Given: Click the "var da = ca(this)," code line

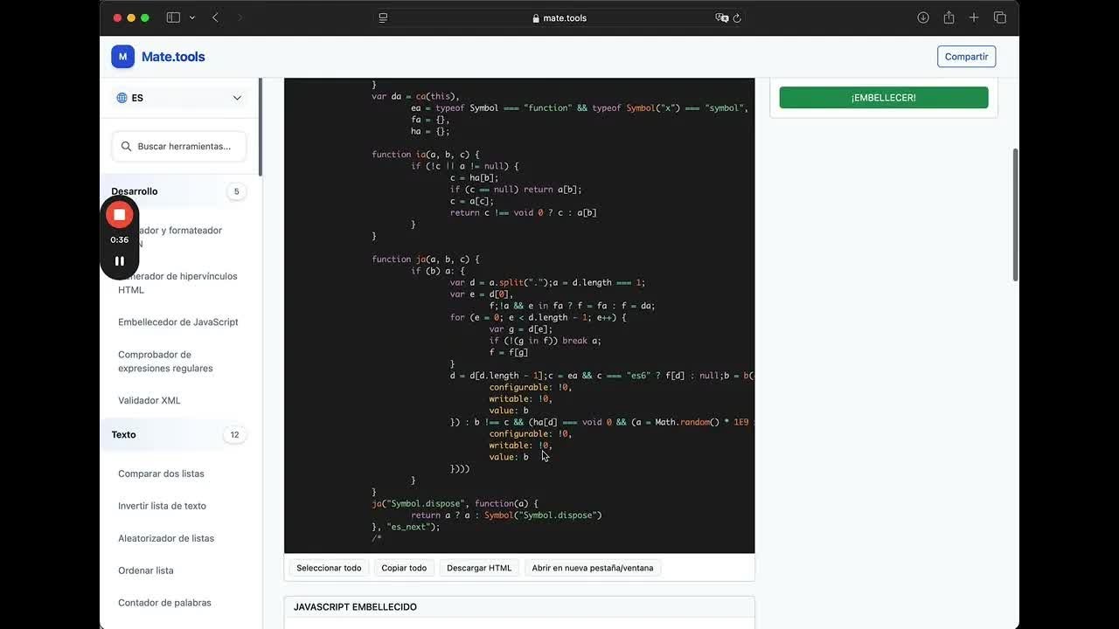Looking at the screenshot, I should [x=416, y=96].
